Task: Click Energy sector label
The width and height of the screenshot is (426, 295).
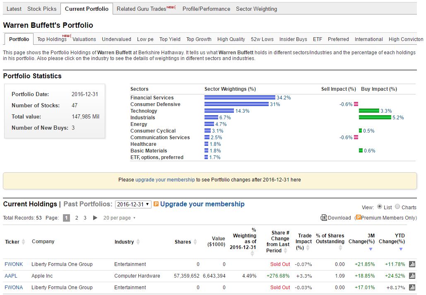Action: coord(139,124)
